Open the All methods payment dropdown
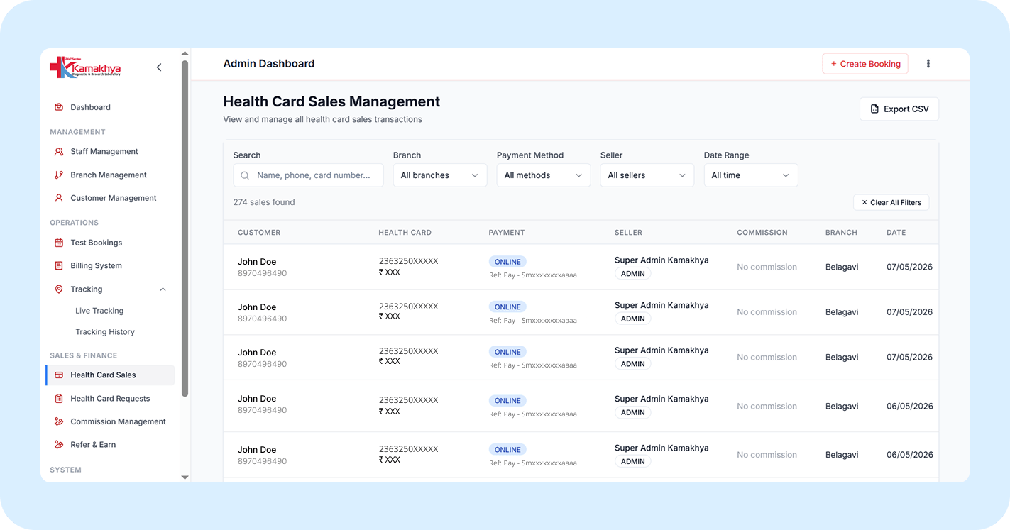Viewport: 1010px width, 530px height. tap(544, 175)
